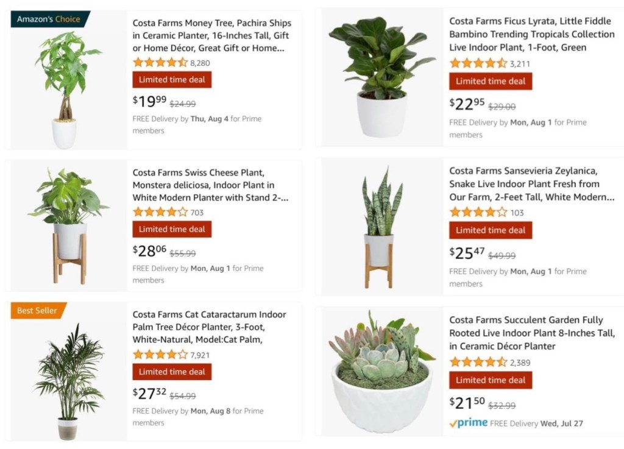View 8,280 reviews for Money Tree
The image size is (624, 449).
click(200, 63)
